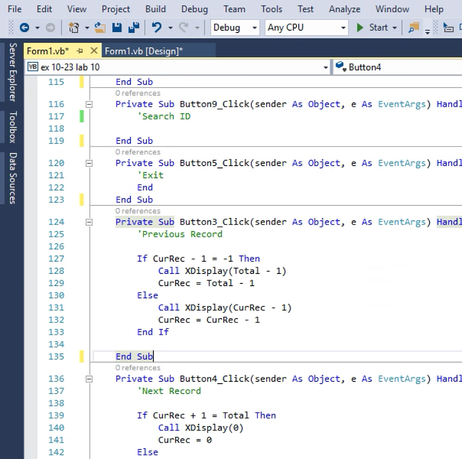Collapse the Button4_Click code block
Image resolution: width=462 pixels, height=459 pixels.
click(x=89, y=379)
